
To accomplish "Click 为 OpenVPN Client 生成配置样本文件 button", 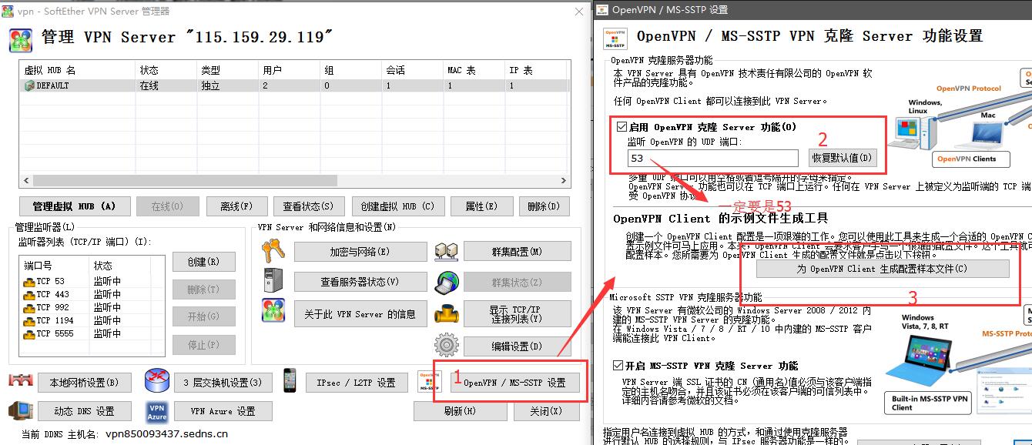I will (882, 269).
